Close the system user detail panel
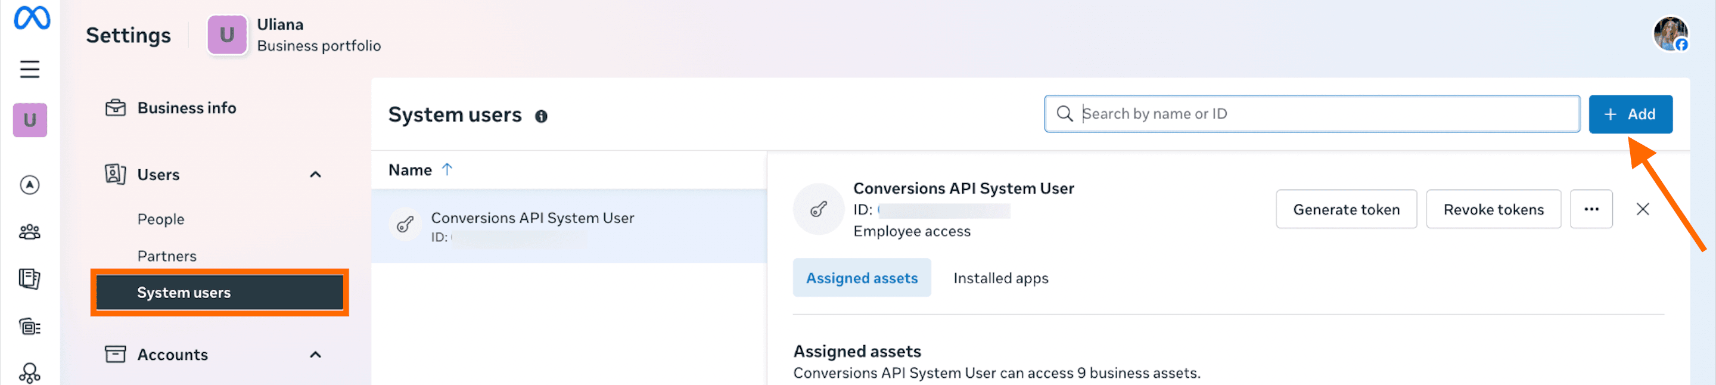 pos(1642,209)
